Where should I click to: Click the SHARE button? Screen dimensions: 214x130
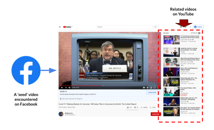pyautogui.click(x=144, y=108)
